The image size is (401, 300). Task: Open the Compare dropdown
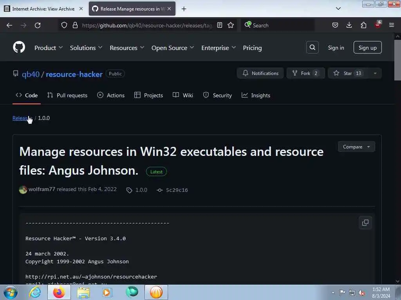click(356, 147)
